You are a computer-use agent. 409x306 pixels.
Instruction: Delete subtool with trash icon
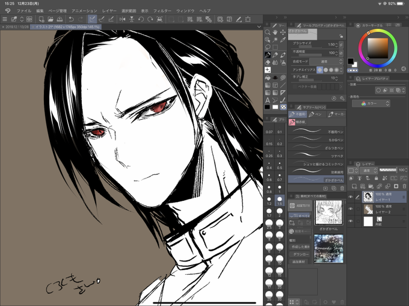(342, 188)
